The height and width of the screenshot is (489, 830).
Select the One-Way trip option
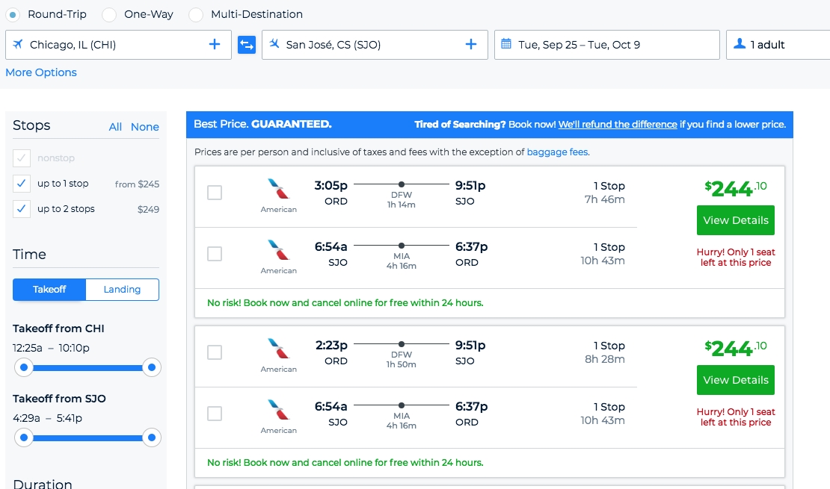point(110,14)
